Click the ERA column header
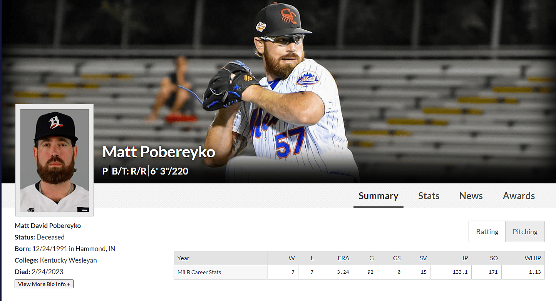 point(343,258)
